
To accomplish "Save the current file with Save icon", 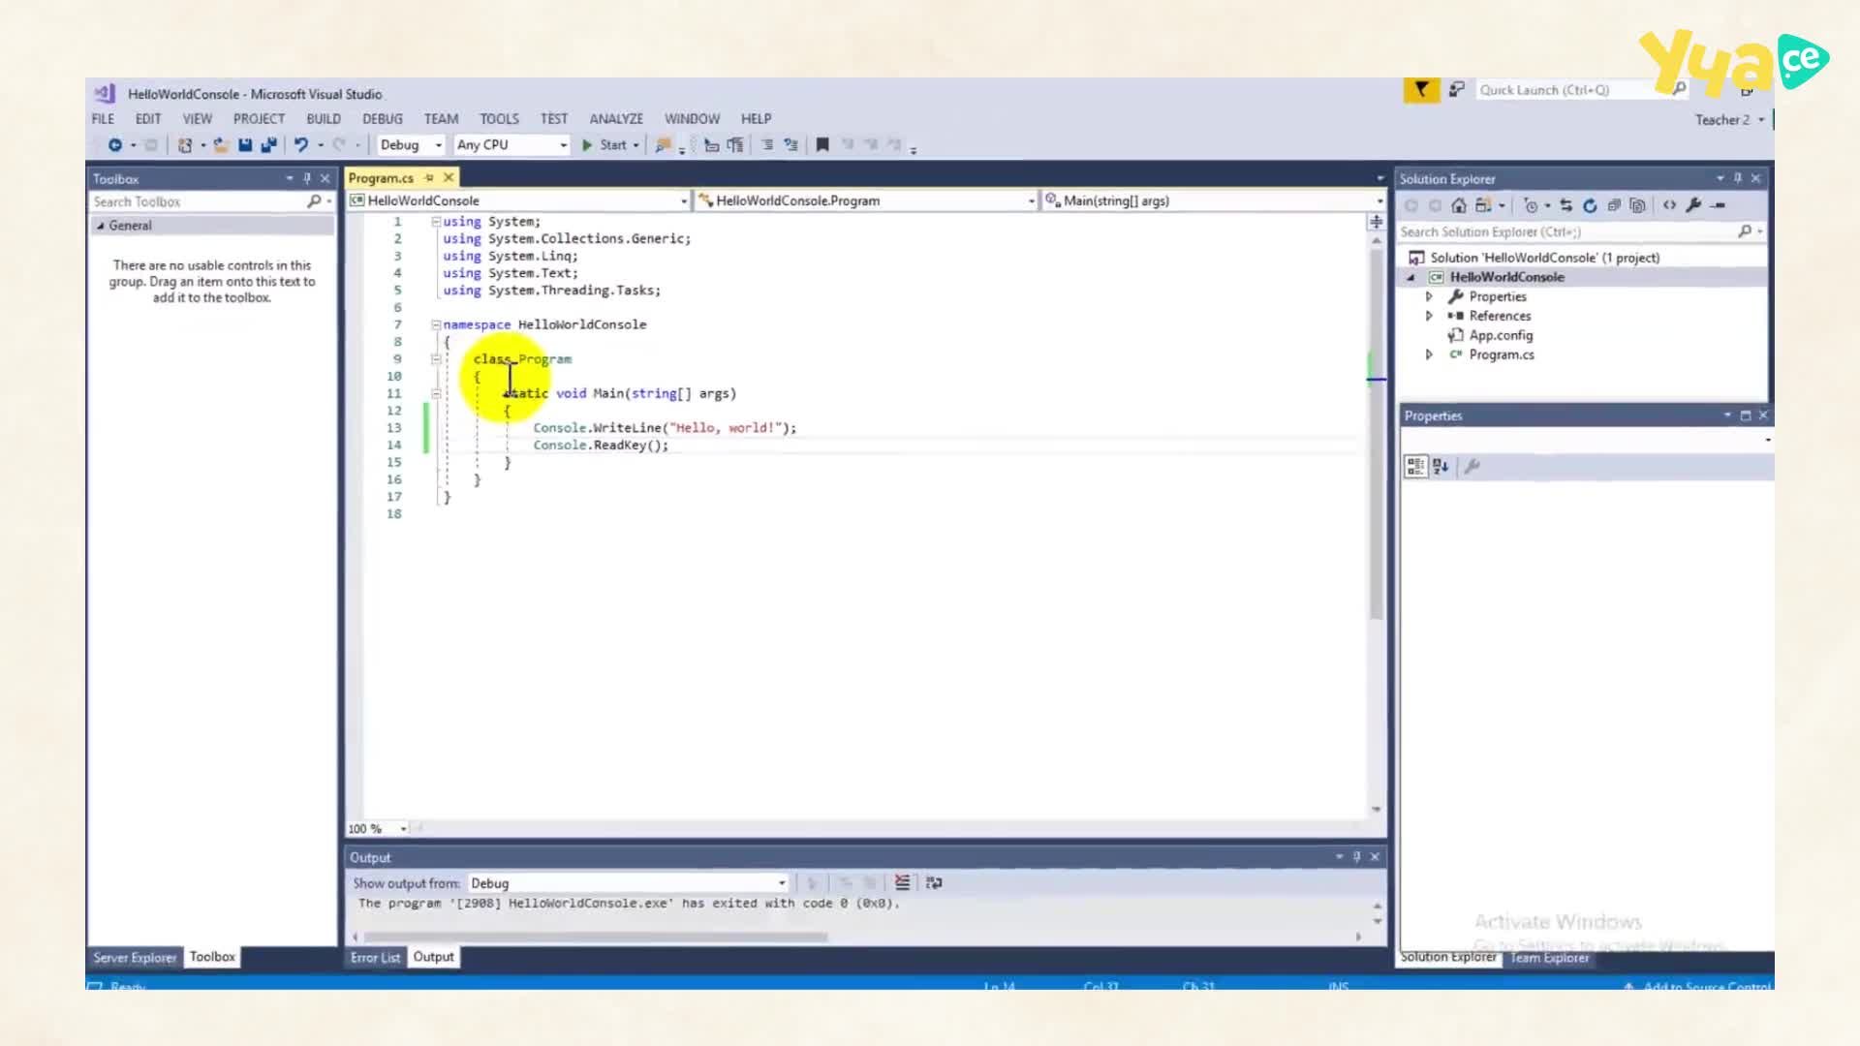I will pos(245,145).
